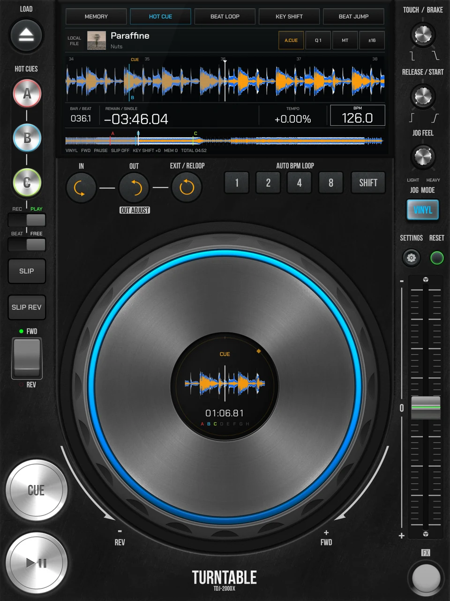
Task: Toggle Q 1 quantize setting
Action: (x=318, y=40)
